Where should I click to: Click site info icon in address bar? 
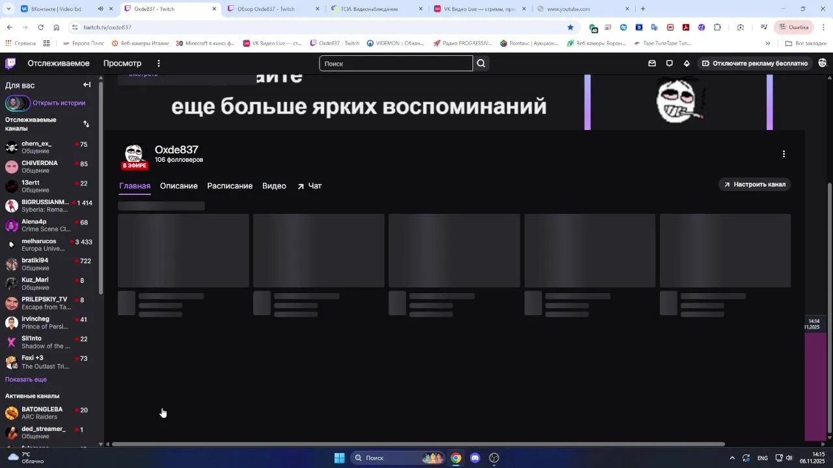(75, 27)
